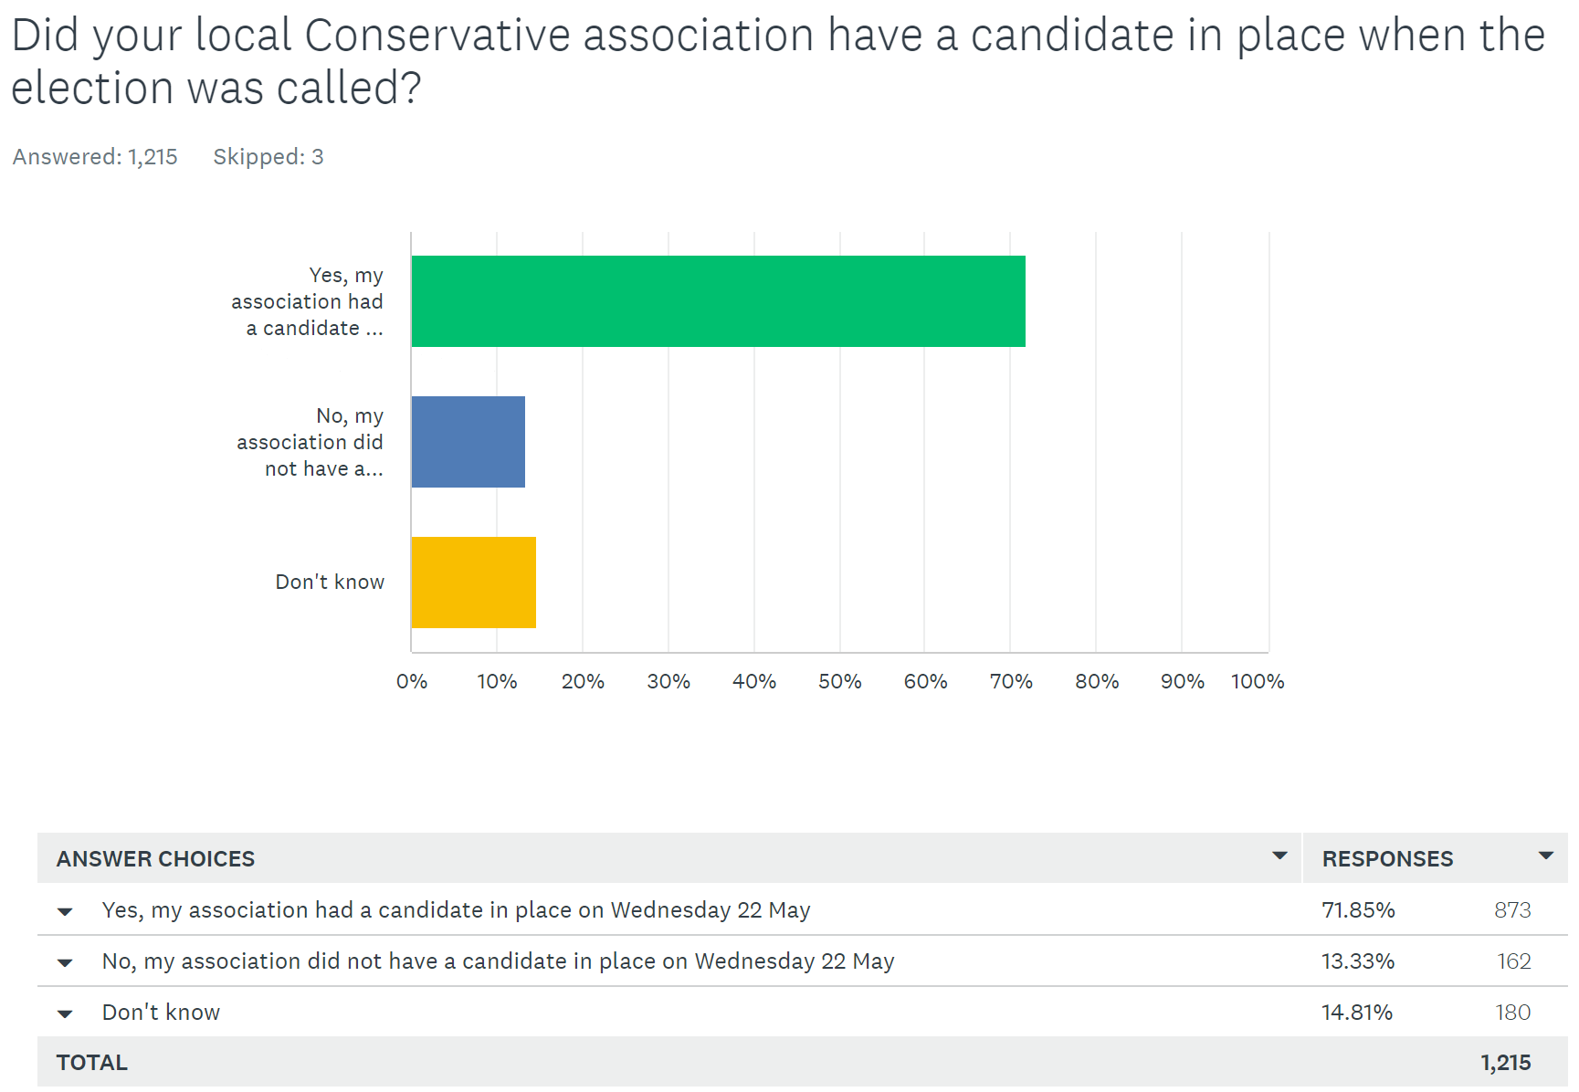
Task: Expand the arrow beside the "No, my association" table row
Action: (x=65, y=962)
